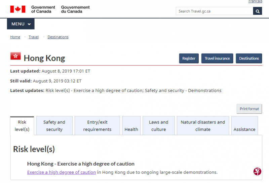This screenshot has height=183, width=269.
Task: Click the 'Latest updates' summary line
Action: tap(116, 91)
